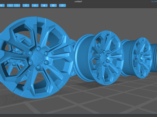Click the bottle-shaped hollow toolbar button
This screenshot has height=117, width=157.
click(44, 6)
